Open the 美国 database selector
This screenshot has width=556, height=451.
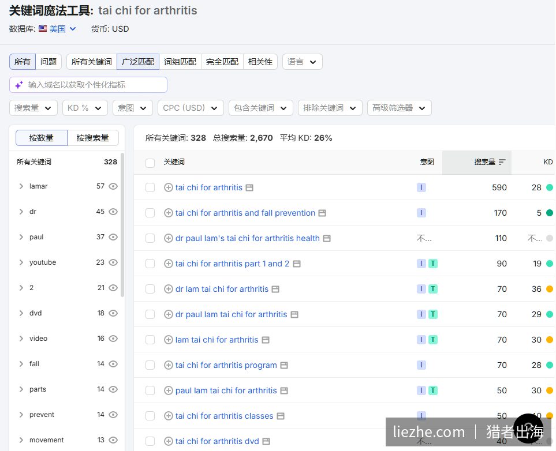pos(57,29)
